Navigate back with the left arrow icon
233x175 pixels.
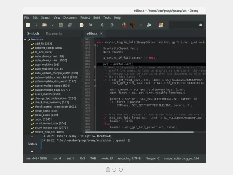[x=103, y=25]
